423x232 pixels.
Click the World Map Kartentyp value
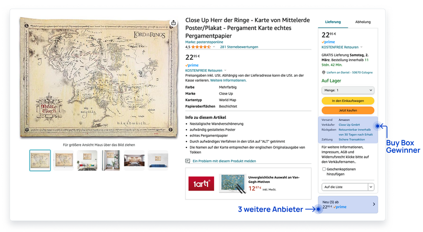click(x=228, y=100)
